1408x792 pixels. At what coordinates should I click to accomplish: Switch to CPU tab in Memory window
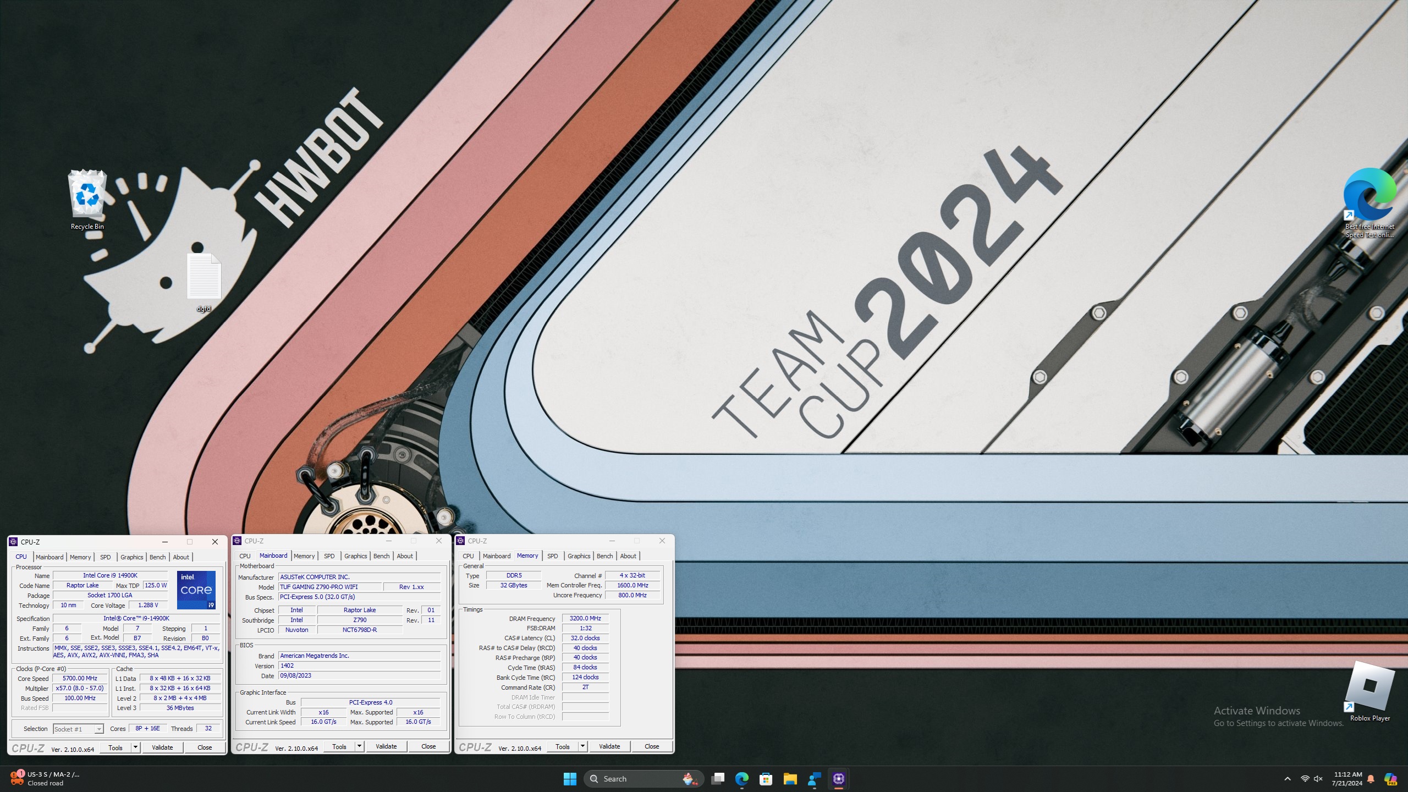pyautogui.click(x=469, y=556)
